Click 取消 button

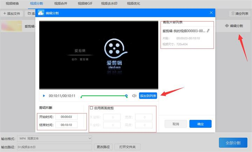[176, 124]
